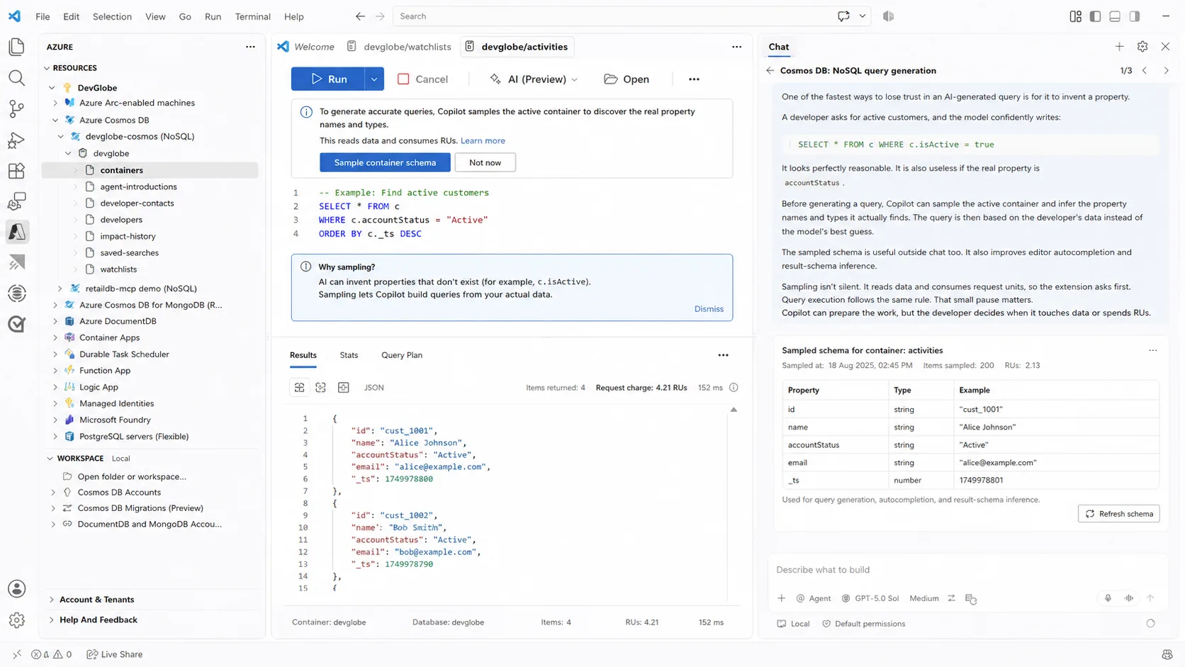Click the Refresh schema button
1185x667 pixels.
(1118, 514)
